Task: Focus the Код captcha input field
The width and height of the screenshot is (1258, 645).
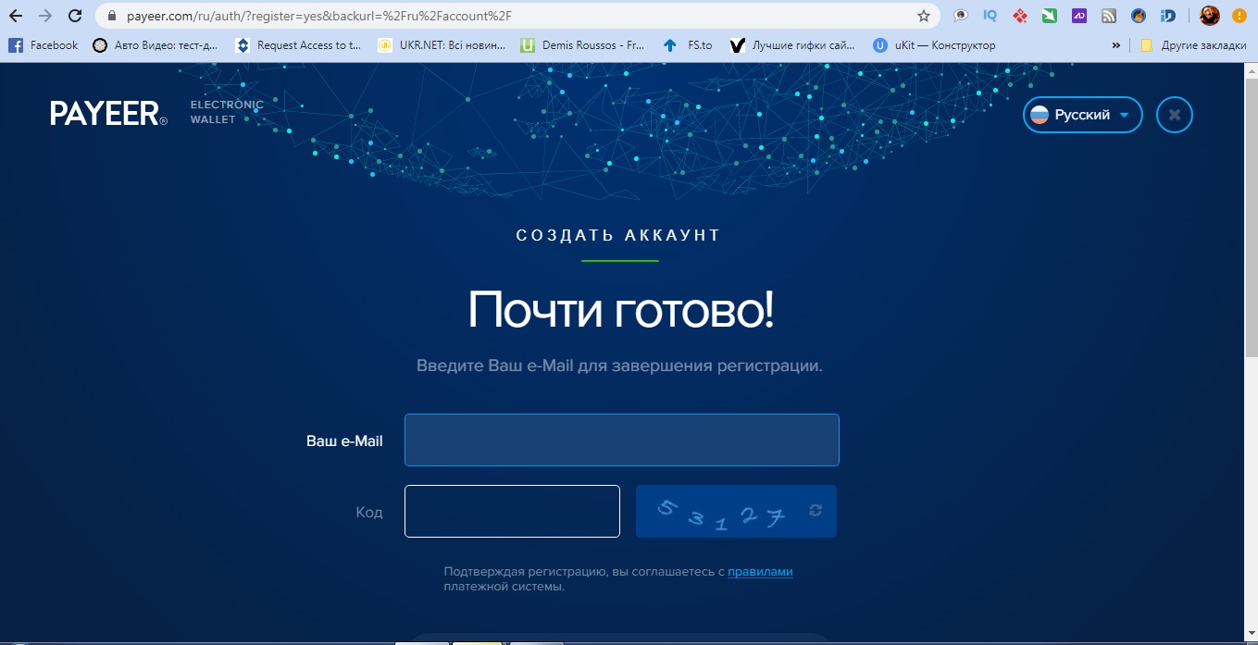Action: tap(512, 511)
